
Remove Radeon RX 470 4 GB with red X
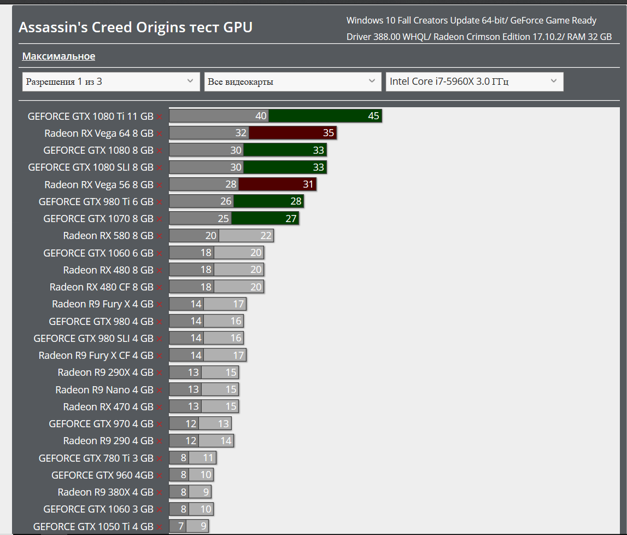160,408
